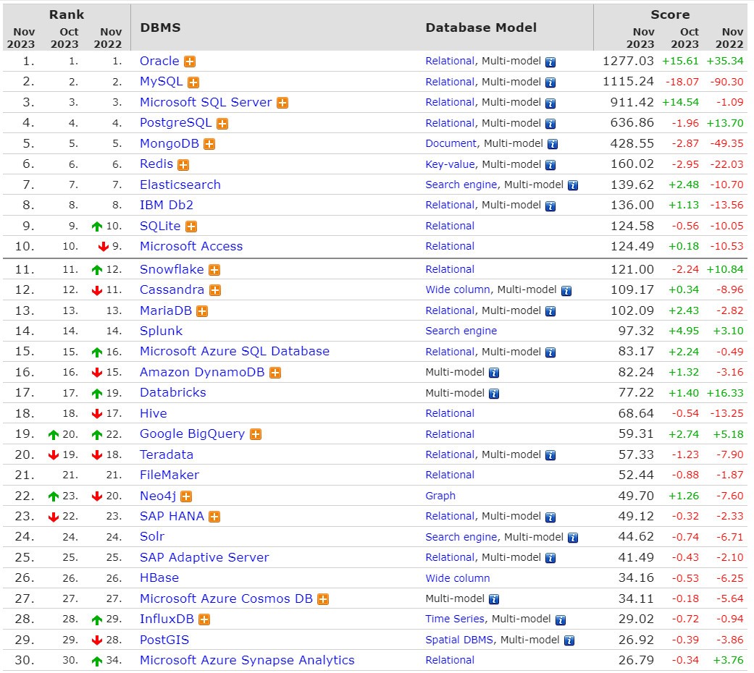Click the info icon in the Solr row
The image size is (754, 673).
[573, 538]
